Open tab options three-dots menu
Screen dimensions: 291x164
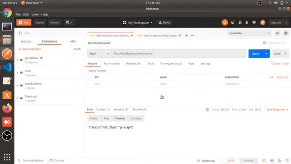pyautogui.click(x=193, y=36)
